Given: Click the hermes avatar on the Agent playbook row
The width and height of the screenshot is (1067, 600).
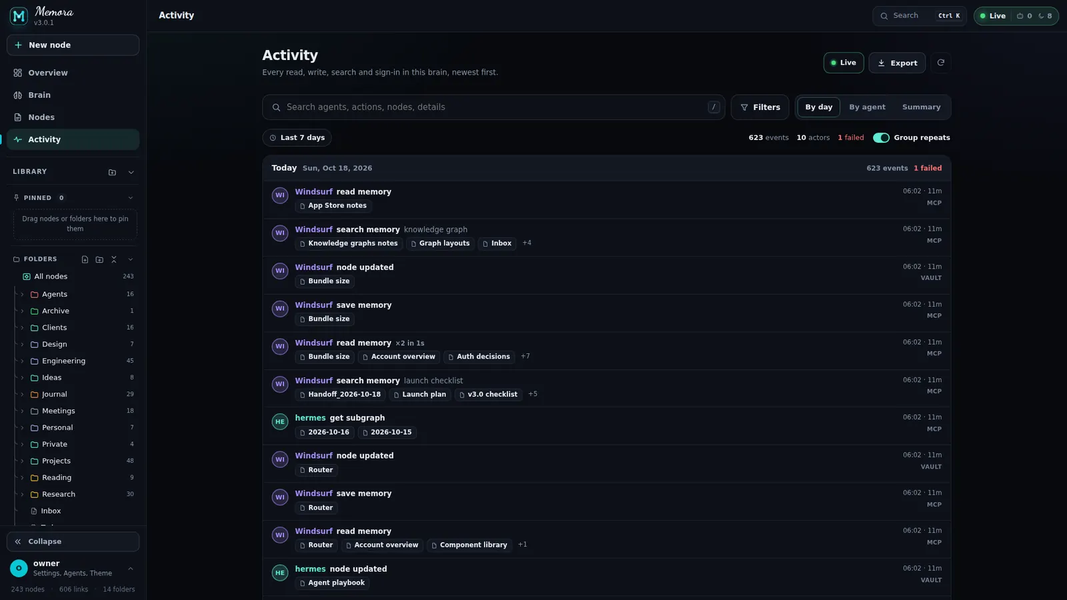Looking at the screenshot, I should (280, 573).
